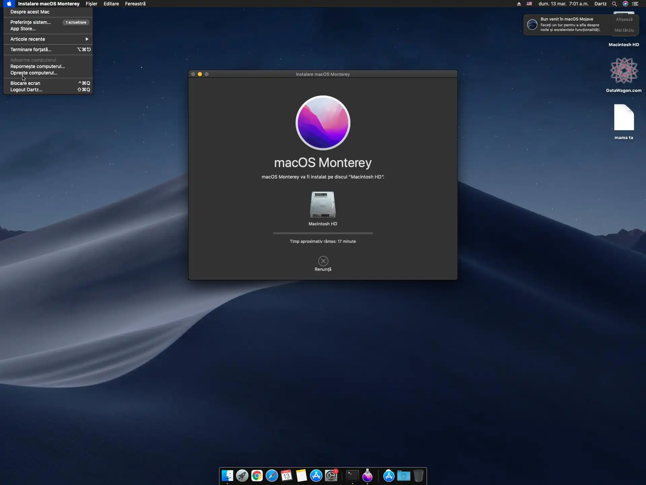Open Launchpad rocket icon in Dock
The width and height of the screenshot is (646, 485).
242,476
